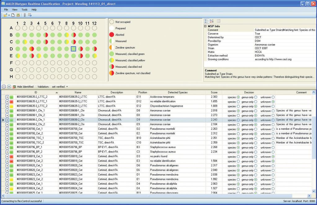
Task: Expand row #010001538819_Cet_2 details
Action: coord(7,161)
